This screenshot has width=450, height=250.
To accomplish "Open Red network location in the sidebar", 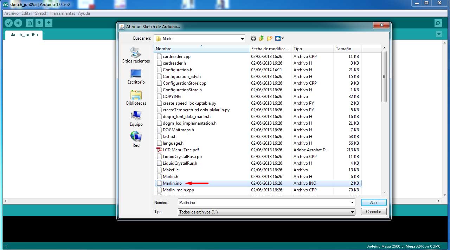I will [x=136, y=139].
